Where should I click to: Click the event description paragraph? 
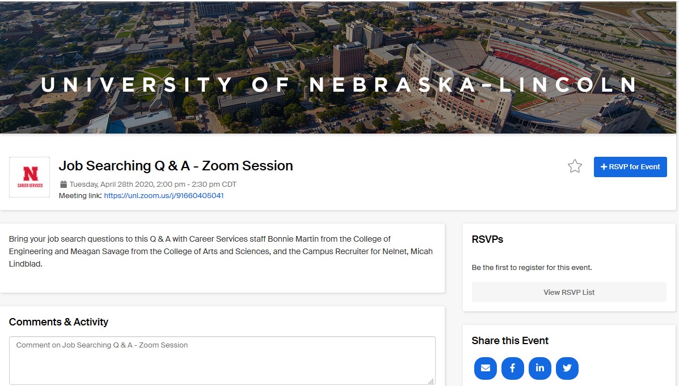[221, 251]
